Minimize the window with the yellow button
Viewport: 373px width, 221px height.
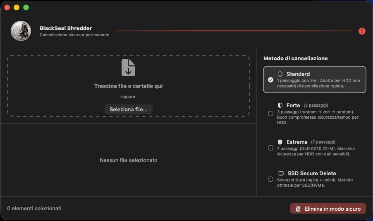pyautogui.click(x=17, y=7)
